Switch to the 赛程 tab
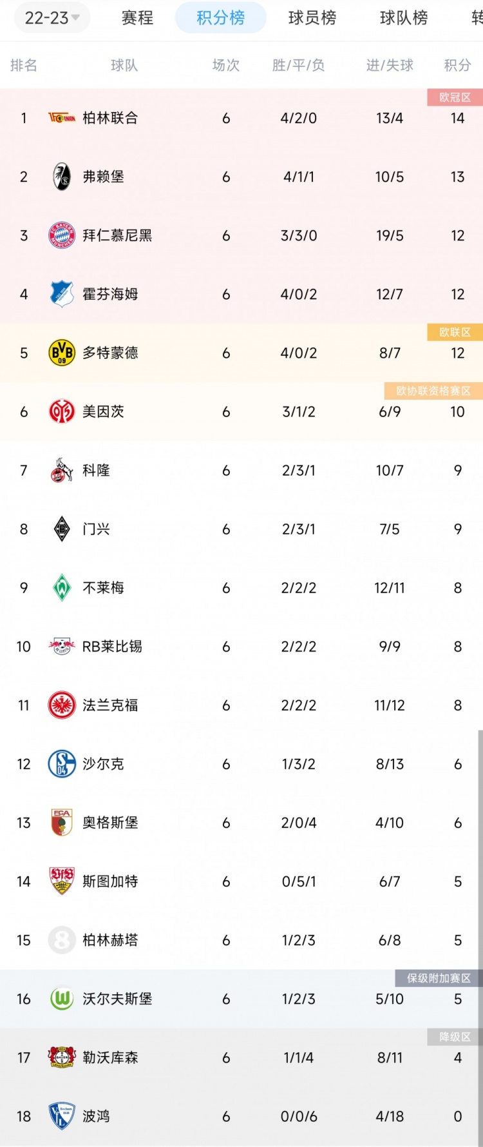This screenshot has width=483, height=1147. [x=138, y=18]
